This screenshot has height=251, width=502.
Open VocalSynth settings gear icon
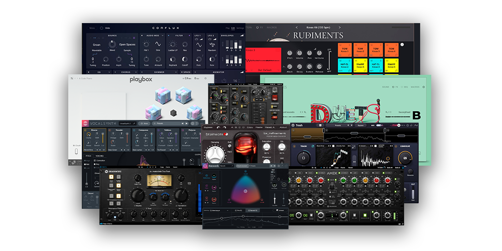click(192, 123)
